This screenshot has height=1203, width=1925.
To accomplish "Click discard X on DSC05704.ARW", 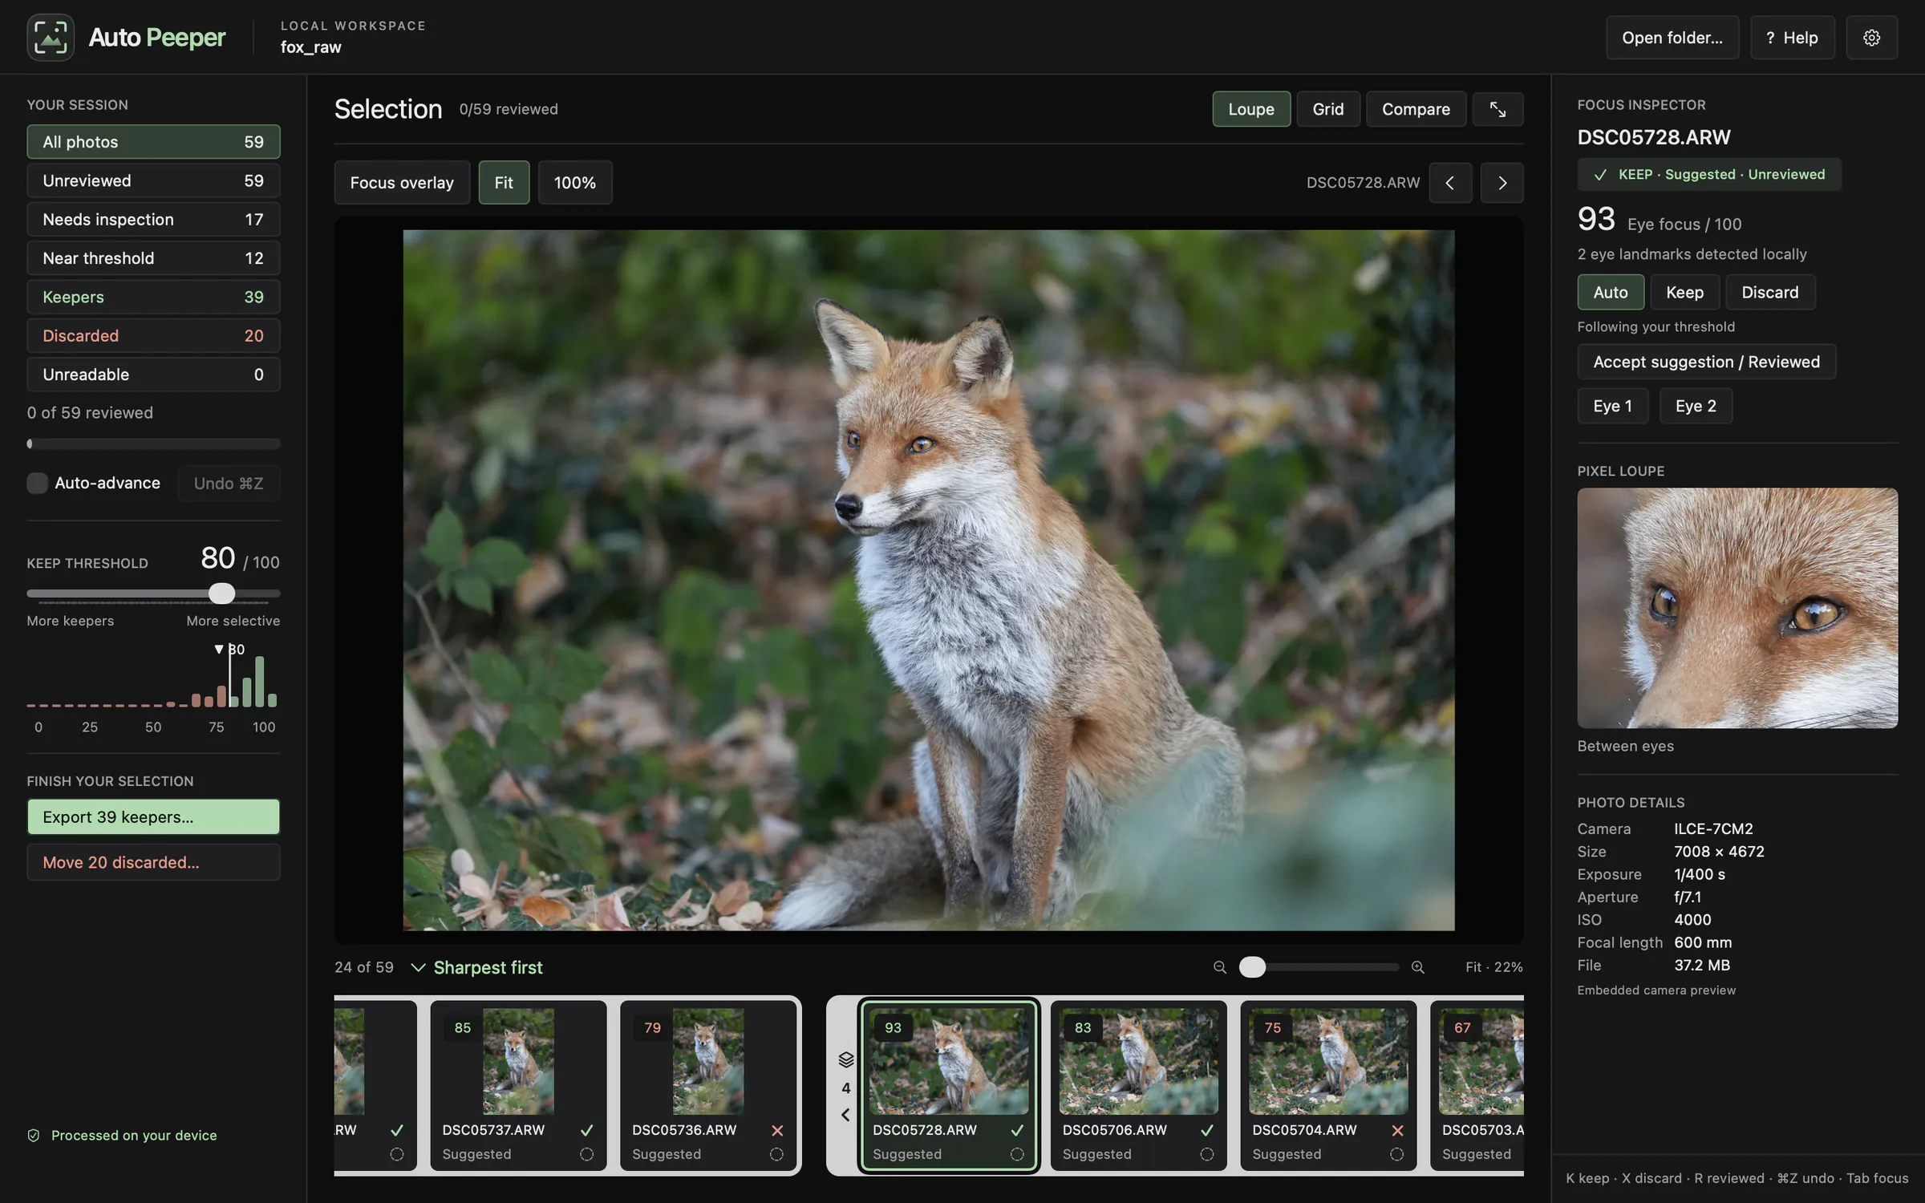I will pyautogui.click(x=1397, y=1130).
